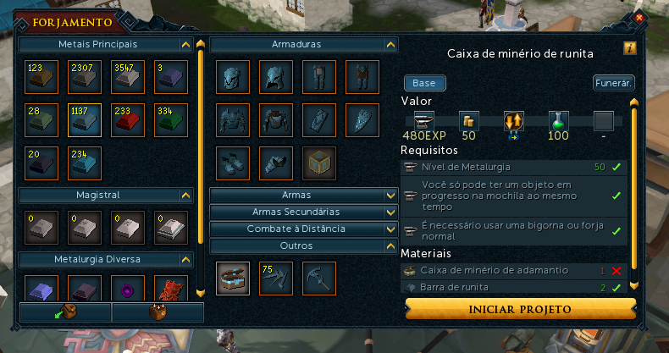Screen dimensions: 669x353
Task: Start project with Iniciar Projeto button
Action: tap(520, 309)
